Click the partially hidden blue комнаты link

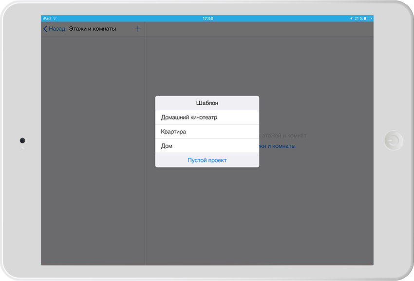click(x=278, y=146)
